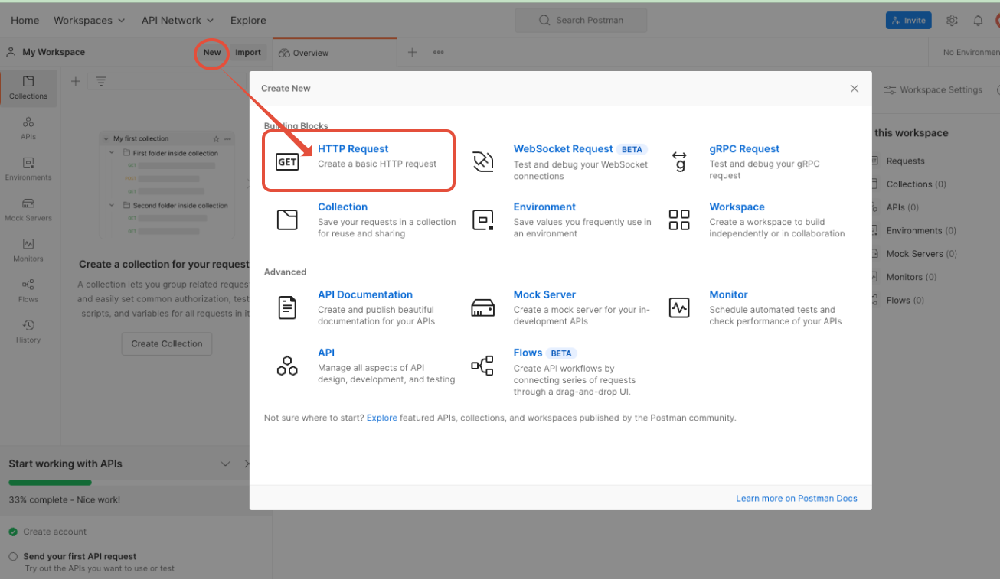Open the API Network dropdown
The height and width of the screenshot is (579, 1000).
coord(178,21)
